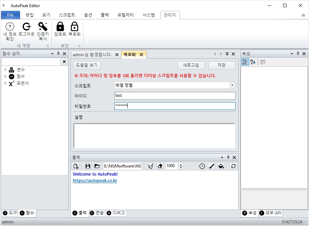
Task: Open 속성 panel options dropdown arrow
Action: tap(292, 53)
